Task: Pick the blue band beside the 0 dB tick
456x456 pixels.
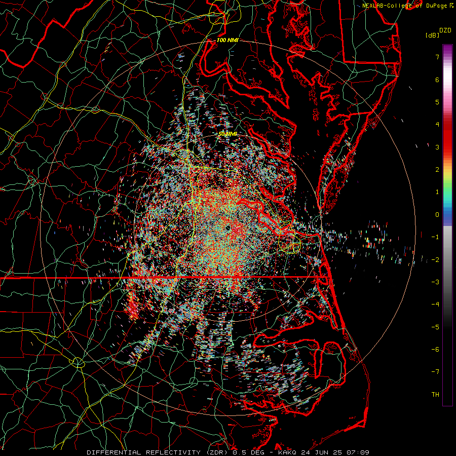Action: 447,215
